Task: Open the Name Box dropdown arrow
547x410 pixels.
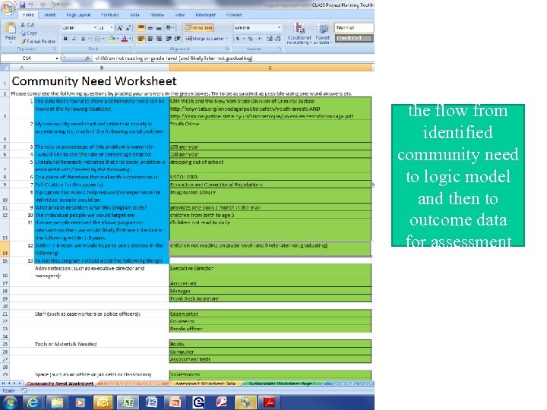Action: coord(56,58)
